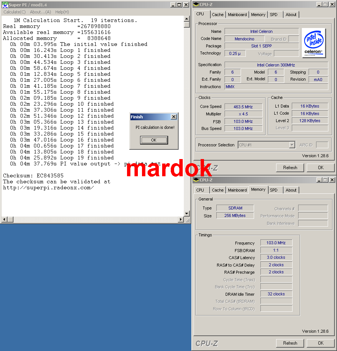337x351 pixels.
Task: Click the Core Speed value 463.5 MHz
Action: tap(243, 107)
